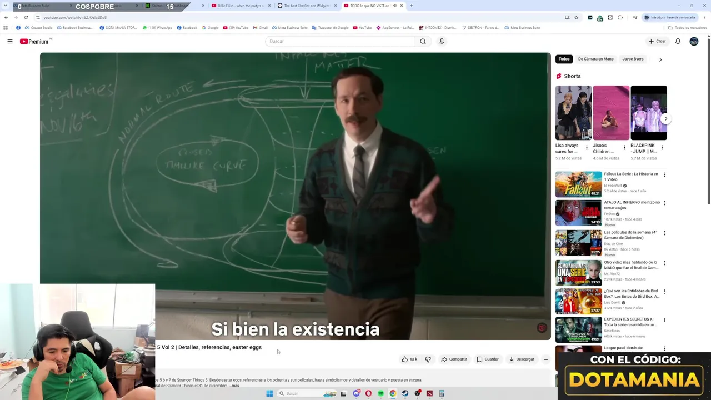Click the 'Compartir' share button

[x=454, y=359]
